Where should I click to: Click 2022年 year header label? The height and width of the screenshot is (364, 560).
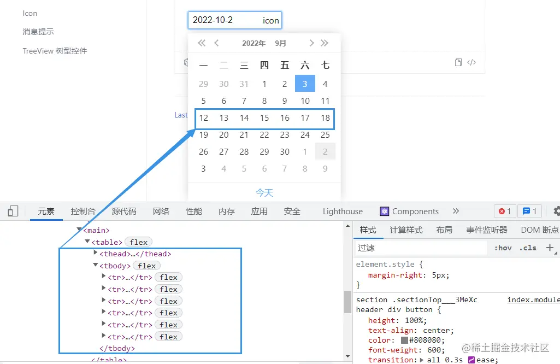click(254, 43)
